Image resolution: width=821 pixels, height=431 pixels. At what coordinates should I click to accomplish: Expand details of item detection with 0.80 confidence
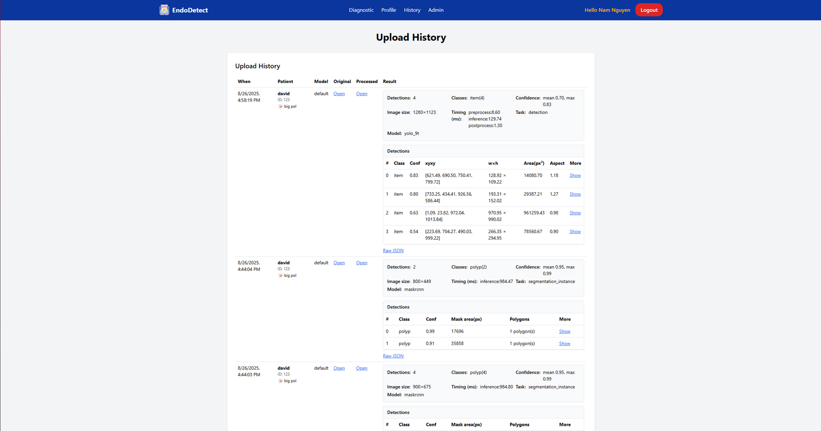tap(575, 194)
